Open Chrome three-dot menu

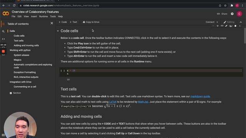243,5
